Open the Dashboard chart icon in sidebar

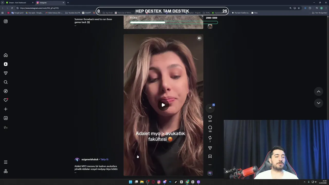pyautogui.click(x=6, y=118)
